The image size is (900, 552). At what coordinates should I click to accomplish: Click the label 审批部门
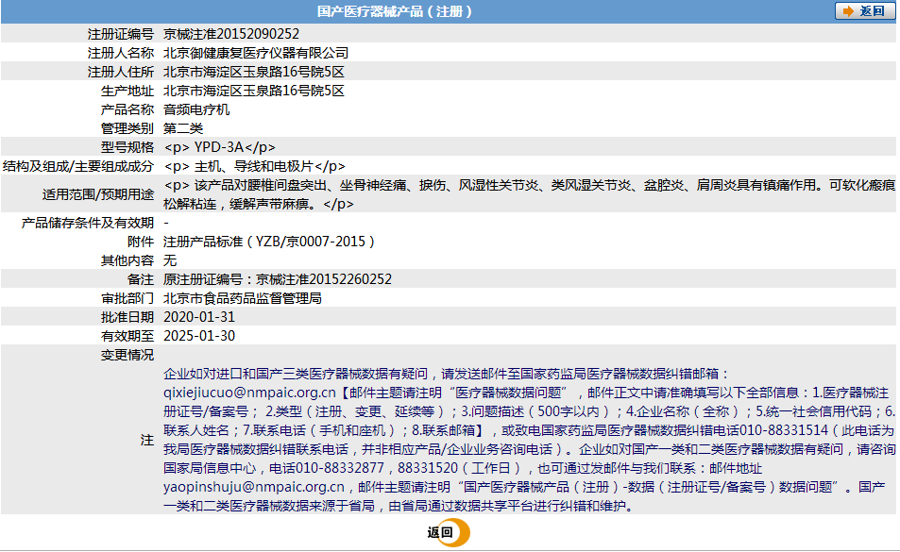pos(127,298)
